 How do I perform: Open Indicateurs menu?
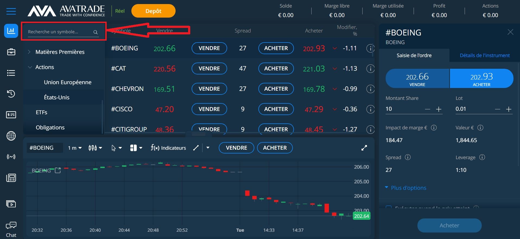tap(168, 148)
